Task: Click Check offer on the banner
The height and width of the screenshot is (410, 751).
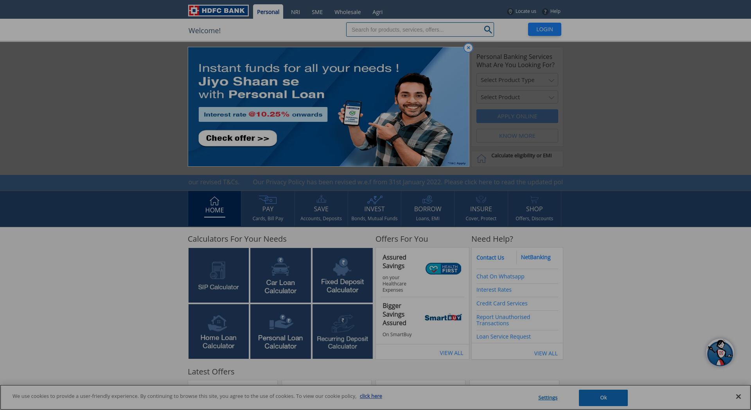Action: point(237,138)
